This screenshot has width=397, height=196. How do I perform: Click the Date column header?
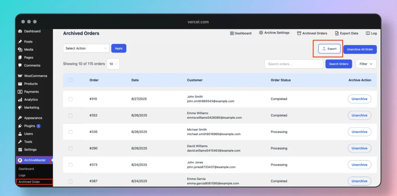click(x=135, y=80)
